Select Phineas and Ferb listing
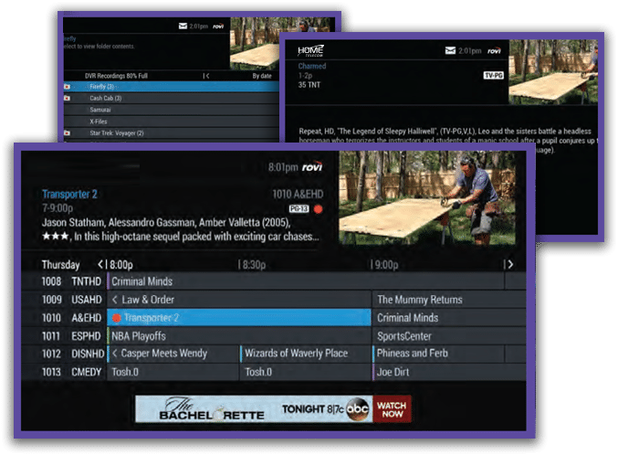The width and height of the screenshot is (618, 455). [x=438, y=354]
